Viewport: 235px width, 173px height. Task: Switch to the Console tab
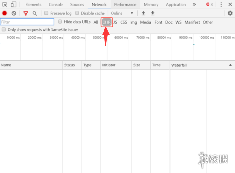point(56,5)
